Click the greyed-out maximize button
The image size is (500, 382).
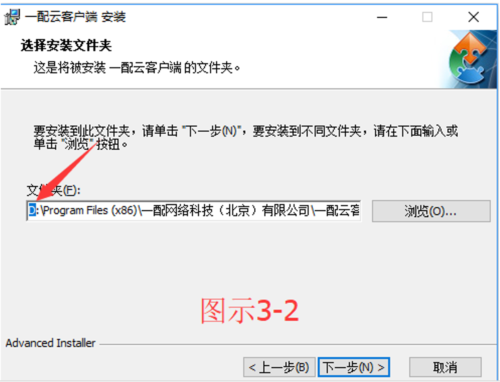(x=427, y=17)
